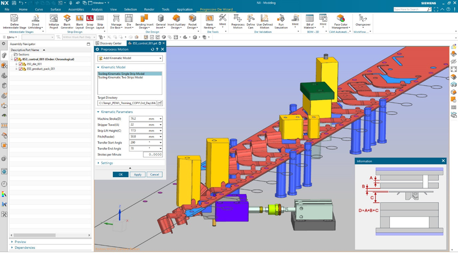The height and width of the screenshot is (257, 458).
Task: Switch to Analysis ribbon tab
Action: point(97,9)
